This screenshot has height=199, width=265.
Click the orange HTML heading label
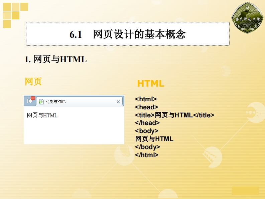pos(151,84)
